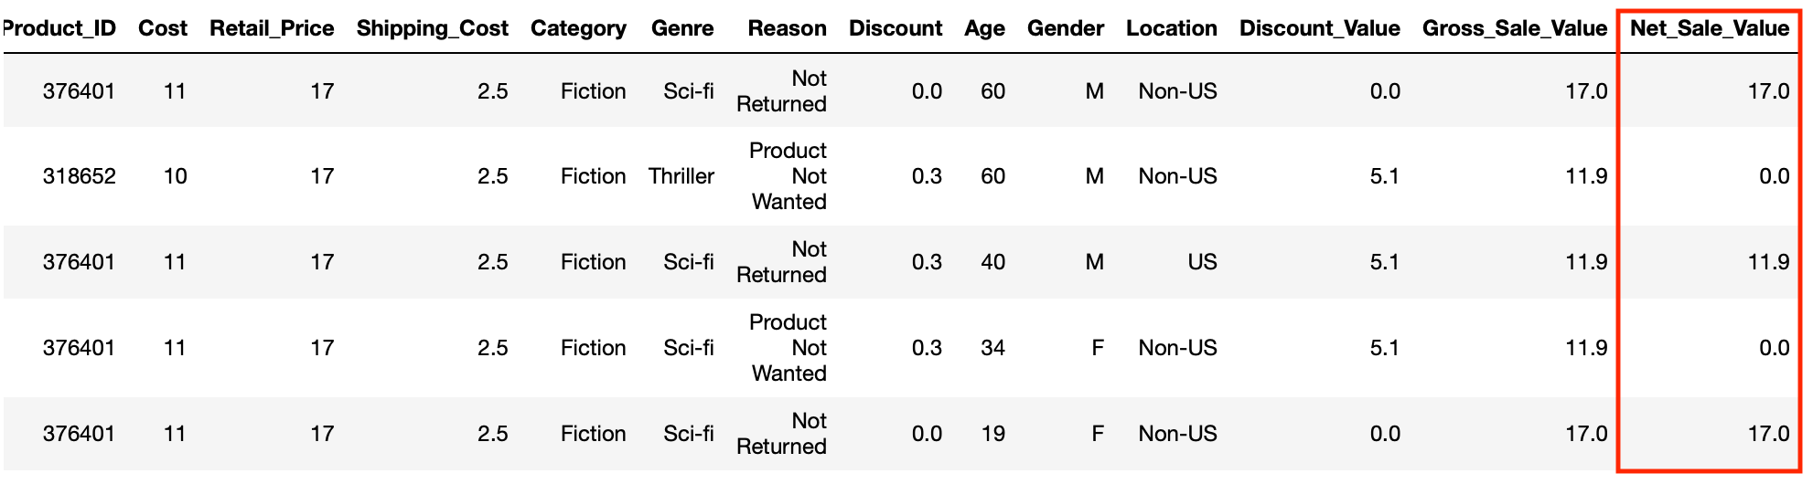The width and height of the screenshot is (1813, 484).
Task: Click the Product_ID cell 318652
Action: (80, 176)
